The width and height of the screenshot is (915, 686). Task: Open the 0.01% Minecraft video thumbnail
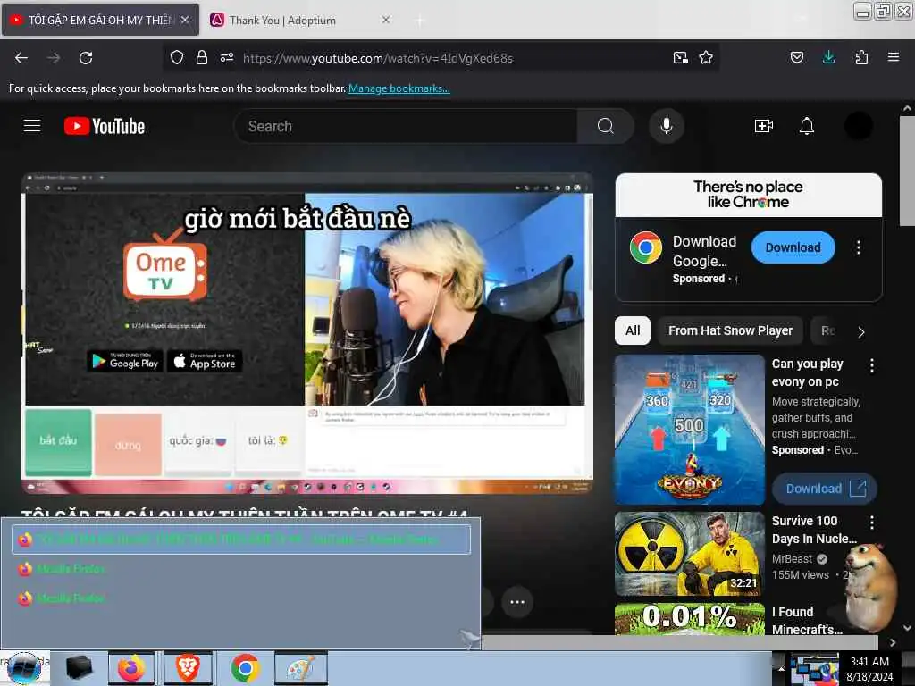(x=689, y=618)
